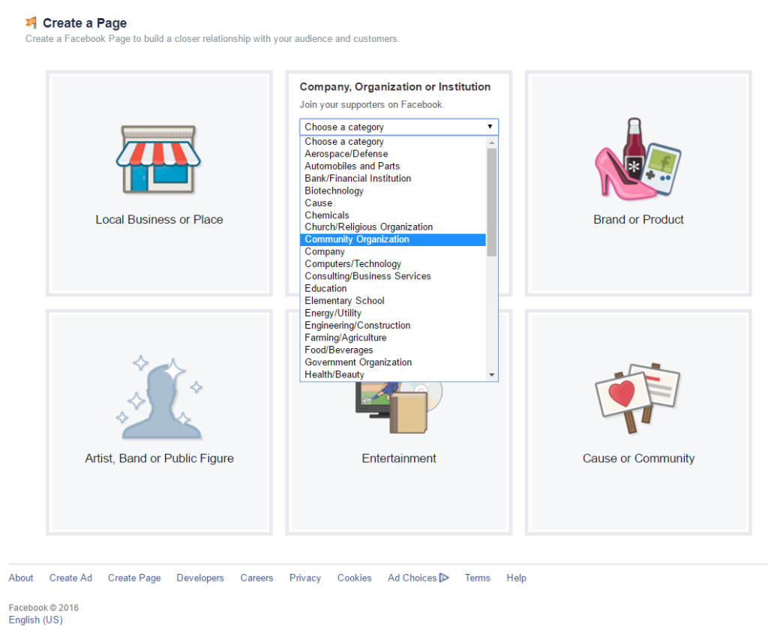Open the Create Page footer link
The width and height of the screenshot is (768, 634).
point(134,578)
